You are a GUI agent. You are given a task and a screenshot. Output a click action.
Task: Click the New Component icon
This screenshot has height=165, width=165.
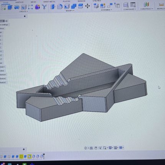click(x=96, y=6)
